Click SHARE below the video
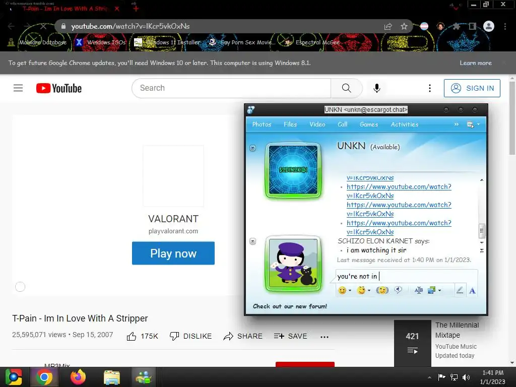 [x=243, y=336]
